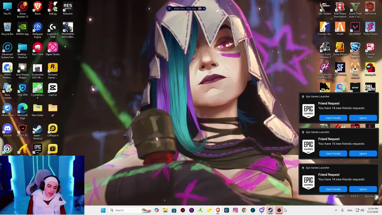Select the CrystalDisk 9 icon
Image resolution: width=382 pixels, height=215 pixels.
[38, 91]
